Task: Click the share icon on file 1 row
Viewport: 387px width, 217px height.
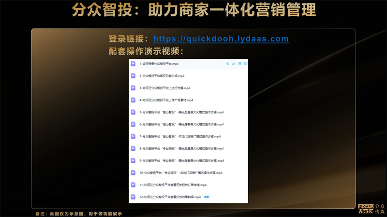Action: pyautogui.click(x=227, y=64)
